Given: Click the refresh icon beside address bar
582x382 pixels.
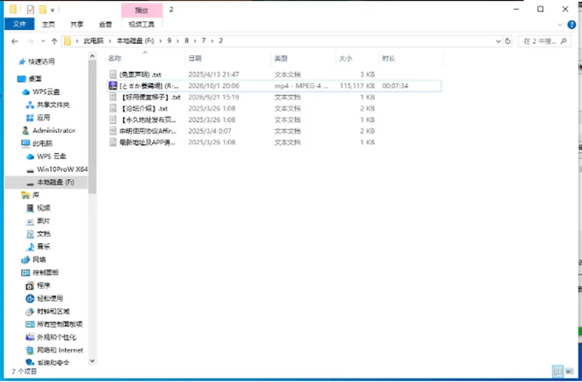Looking at the screenshot, I should coord(507,41).
